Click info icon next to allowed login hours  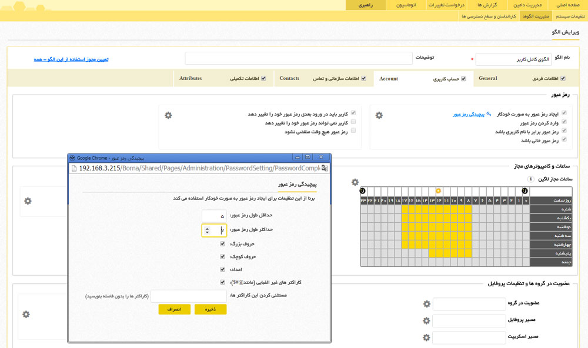[x=531, y=179]
